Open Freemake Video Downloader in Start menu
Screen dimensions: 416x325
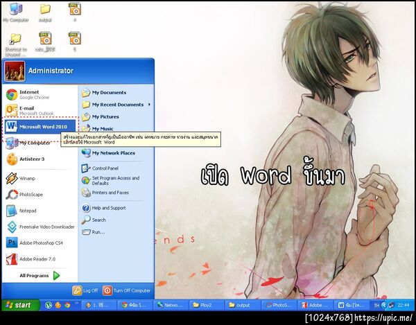point(40,227)
